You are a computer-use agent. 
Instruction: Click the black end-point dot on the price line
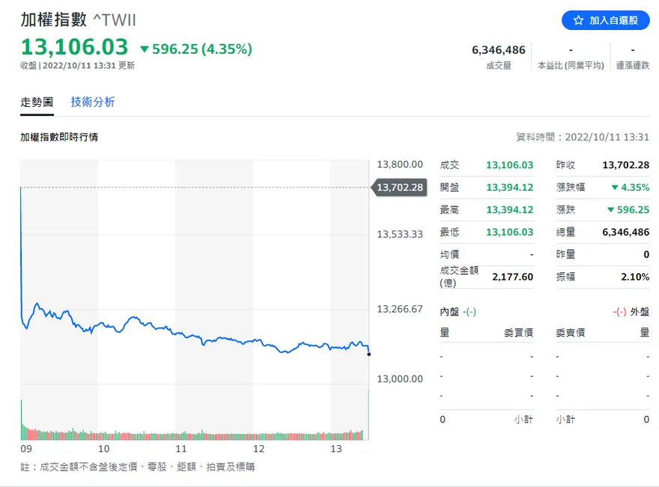[369, 354]
